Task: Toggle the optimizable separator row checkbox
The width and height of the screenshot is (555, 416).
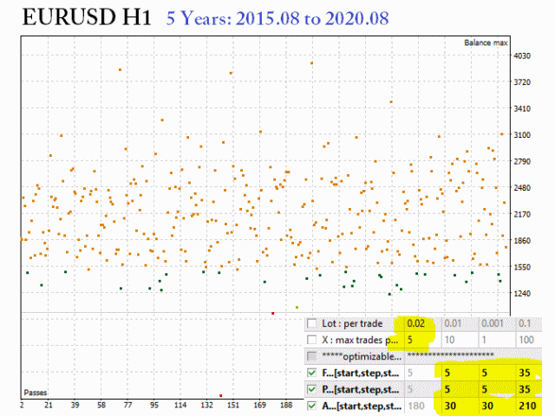Action: coord(312,356)
